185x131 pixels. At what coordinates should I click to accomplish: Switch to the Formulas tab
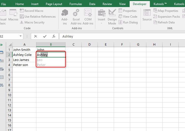(x=76, y=4)
